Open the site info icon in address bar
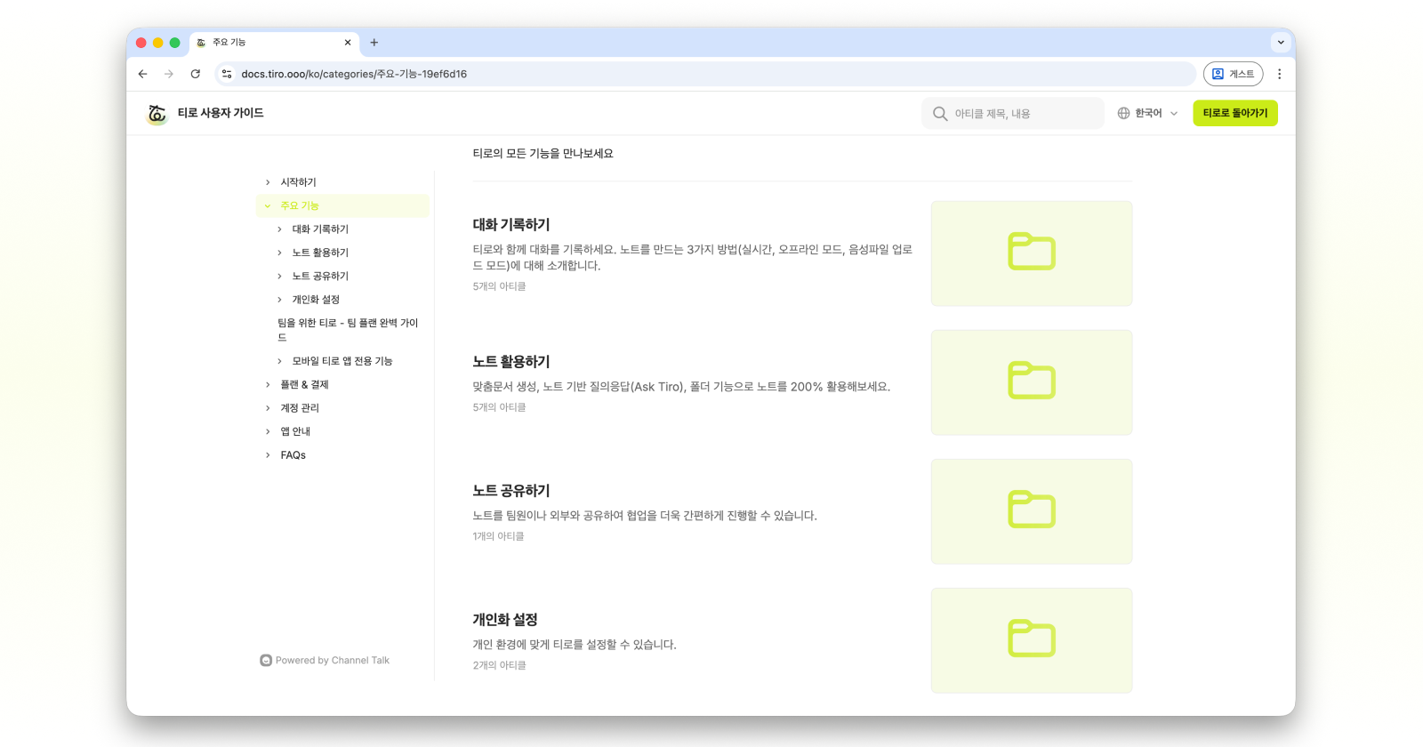1423x747 pixels. point(227,74)
